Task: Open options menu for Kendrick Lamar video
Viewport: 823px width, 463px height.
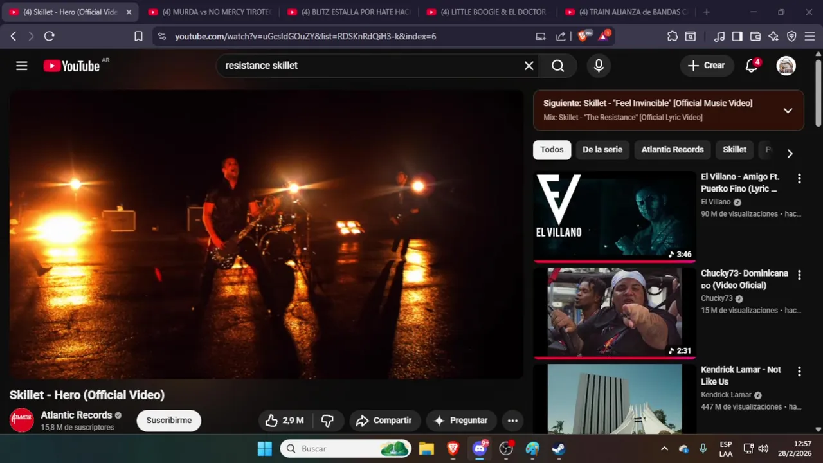Action: 799,372
